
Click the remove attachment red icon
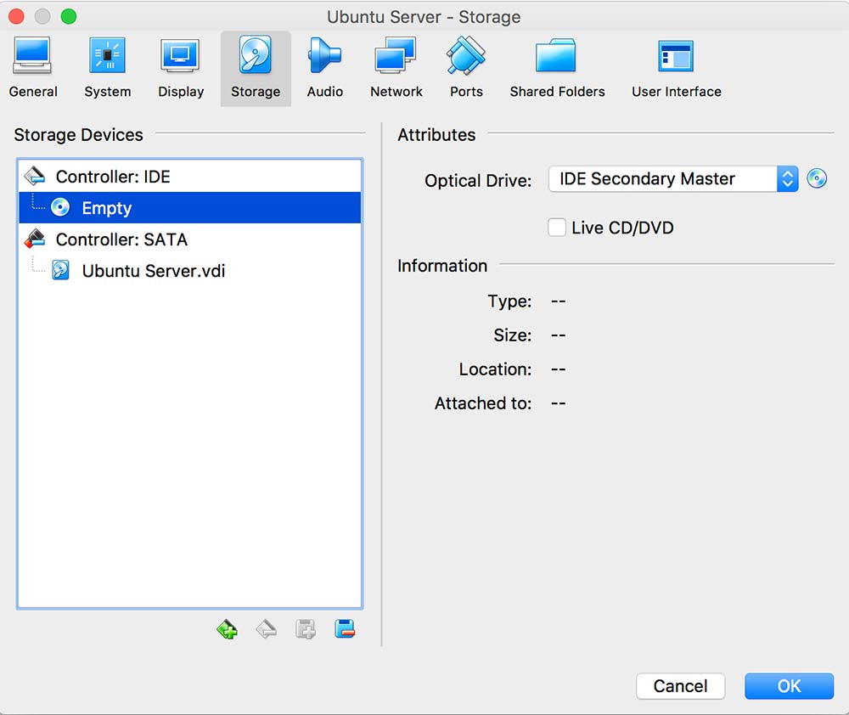tap(345, 629)
